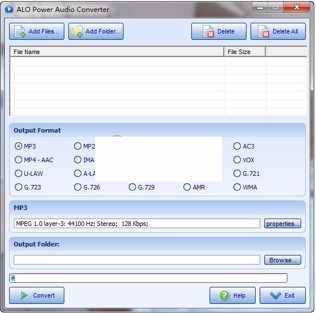
Task: Focus the Output Folder path field
Action: (137, 260)
